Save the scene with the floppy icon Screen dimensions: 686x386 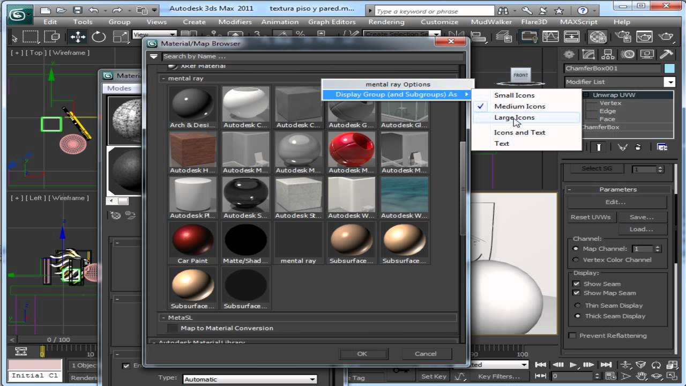[78, 10]
